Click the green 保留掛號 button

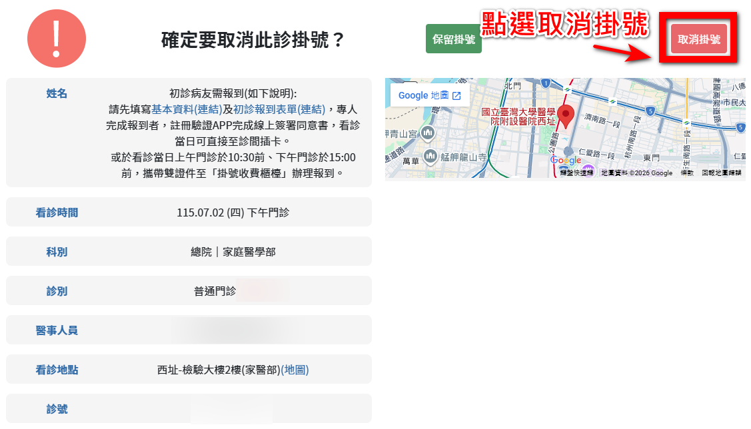pyautogui.click(x=454, y=39)
